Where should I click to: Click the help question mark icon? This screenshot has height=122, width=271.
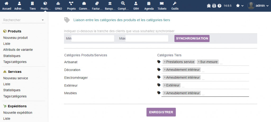point(219,6)
